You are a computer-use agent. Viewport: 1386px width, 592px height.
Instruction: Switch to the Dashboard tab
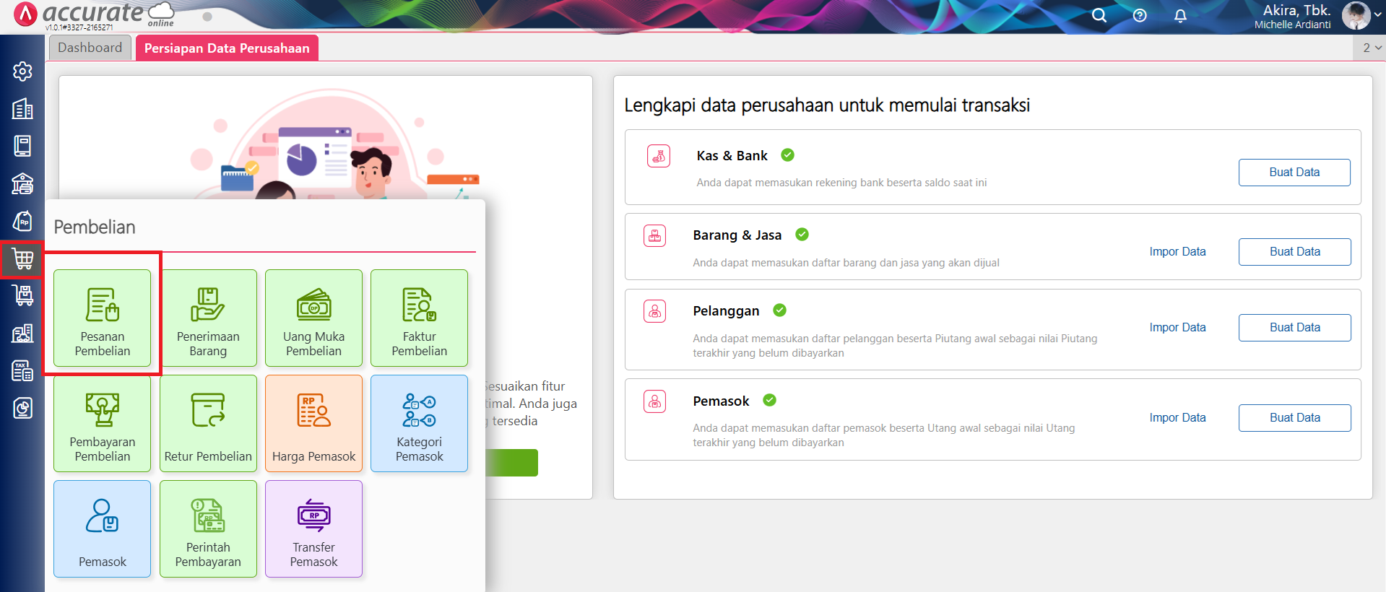click(90, 48)
